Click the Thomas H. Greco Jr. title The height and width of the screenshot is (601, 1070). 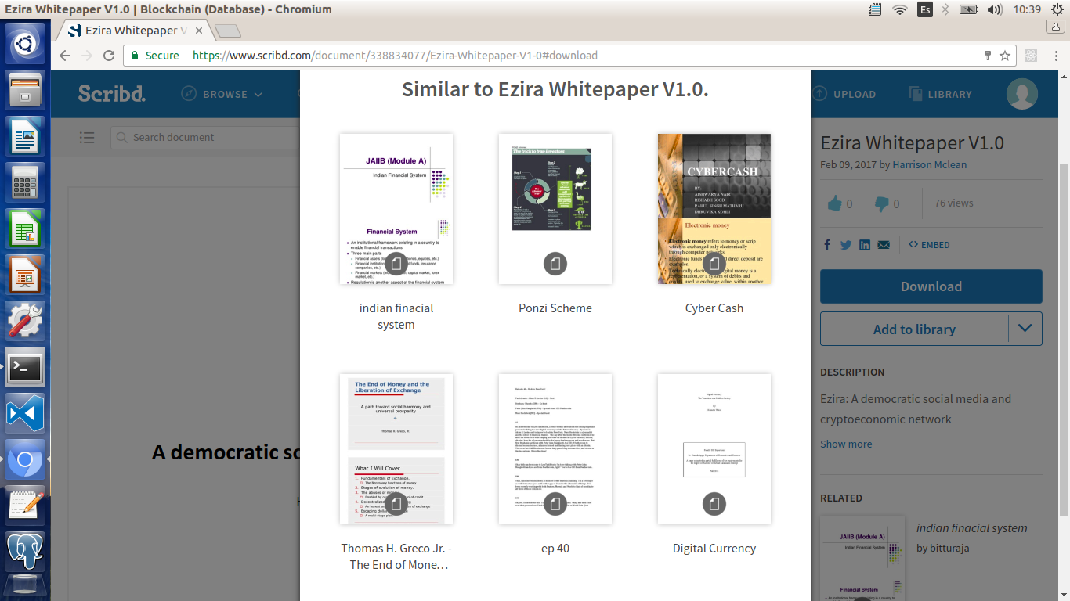pos(396,556)
